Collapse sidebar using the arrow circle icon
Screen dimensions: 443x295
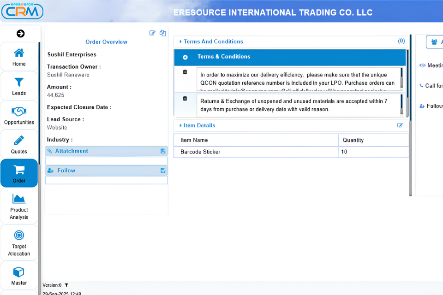click(x=20, y=34)
